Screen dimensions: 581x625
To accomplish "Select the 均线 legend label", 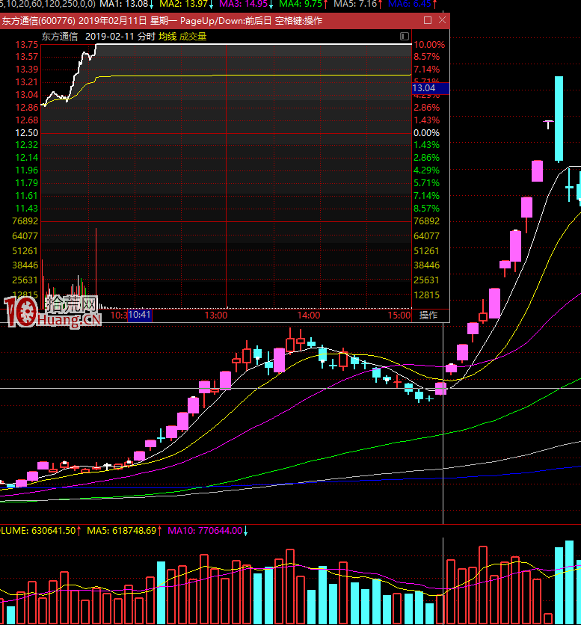I will [x=167, y=37].
